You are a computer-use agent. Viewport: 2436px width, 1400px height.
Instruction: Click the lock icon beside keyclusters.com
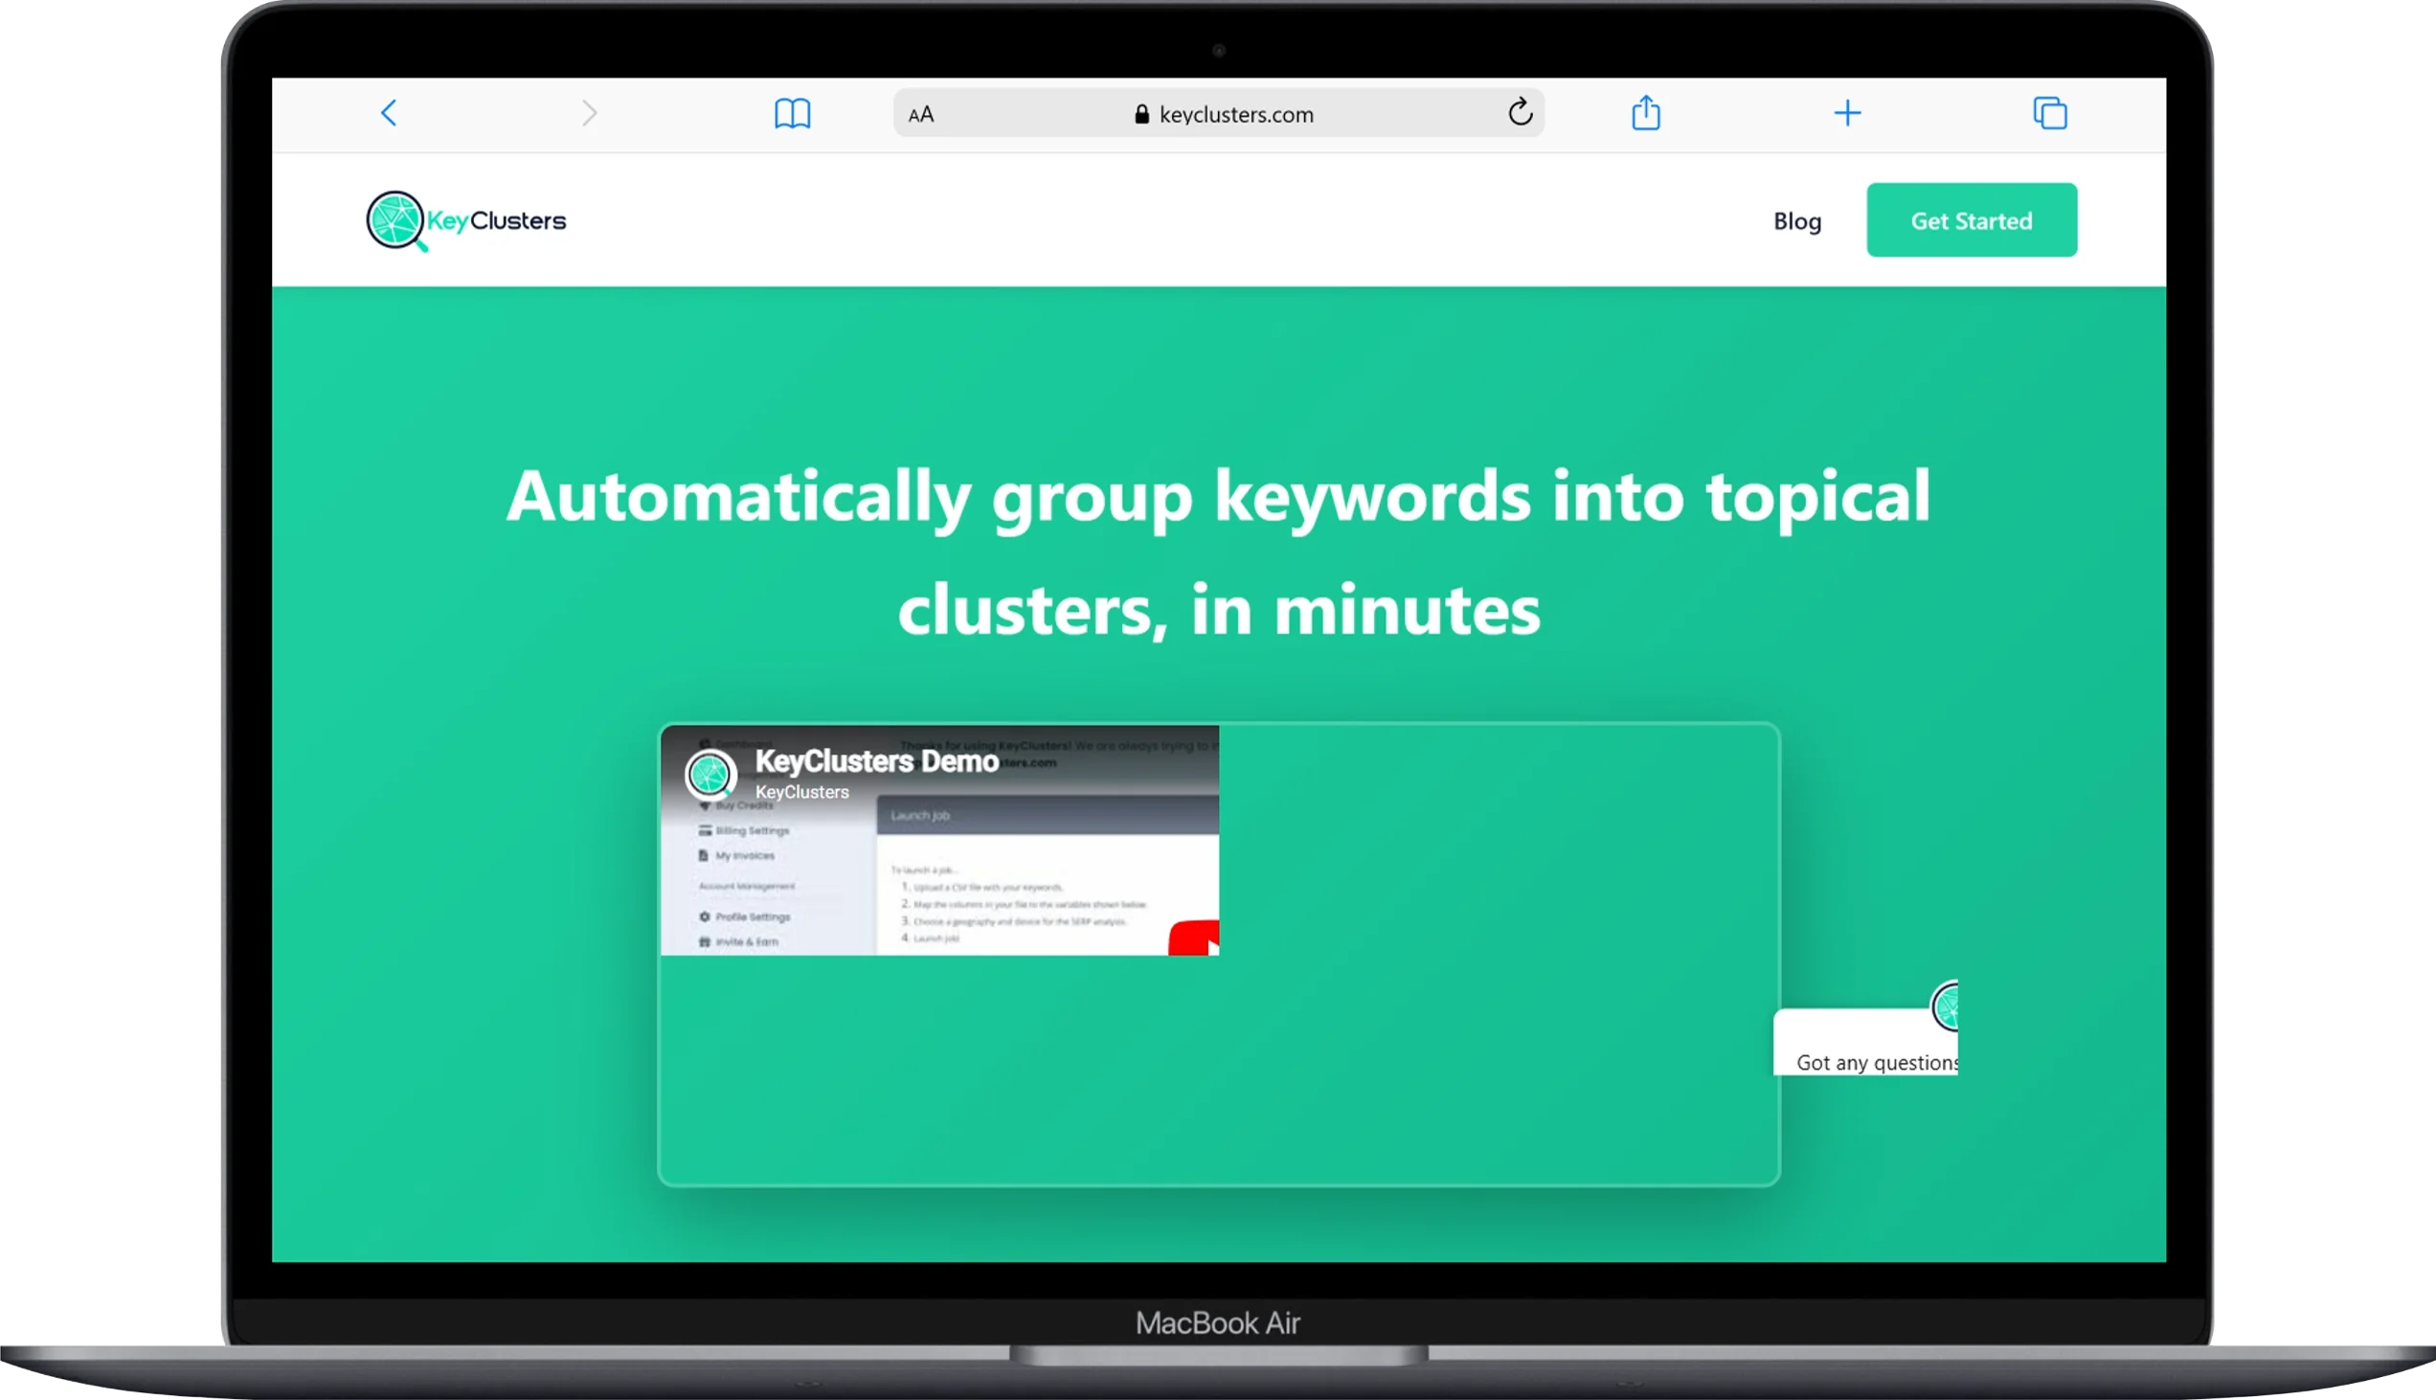(1141, 114)
